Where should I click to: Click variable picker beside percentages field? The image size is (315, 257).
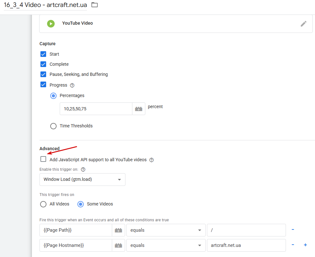139,109
